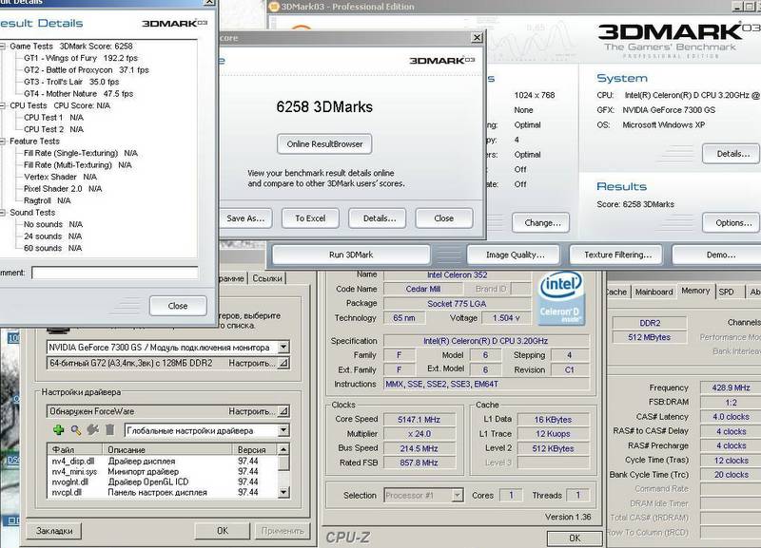Viewport: 761px width, 548px height.
Task: Switch to the Mainboard tab in CPU-Z
Action: point(654,292)
